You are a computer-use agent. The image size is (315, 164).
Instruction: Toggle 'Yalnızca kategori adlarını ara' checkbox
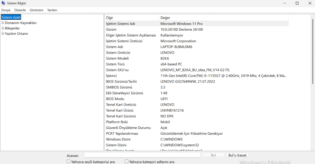pos(126,162)
